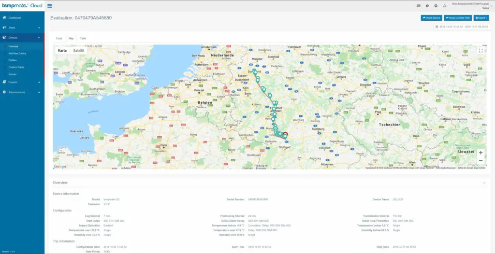
Task: Collapse the Devices menu chevron
Action: (39, 38)
